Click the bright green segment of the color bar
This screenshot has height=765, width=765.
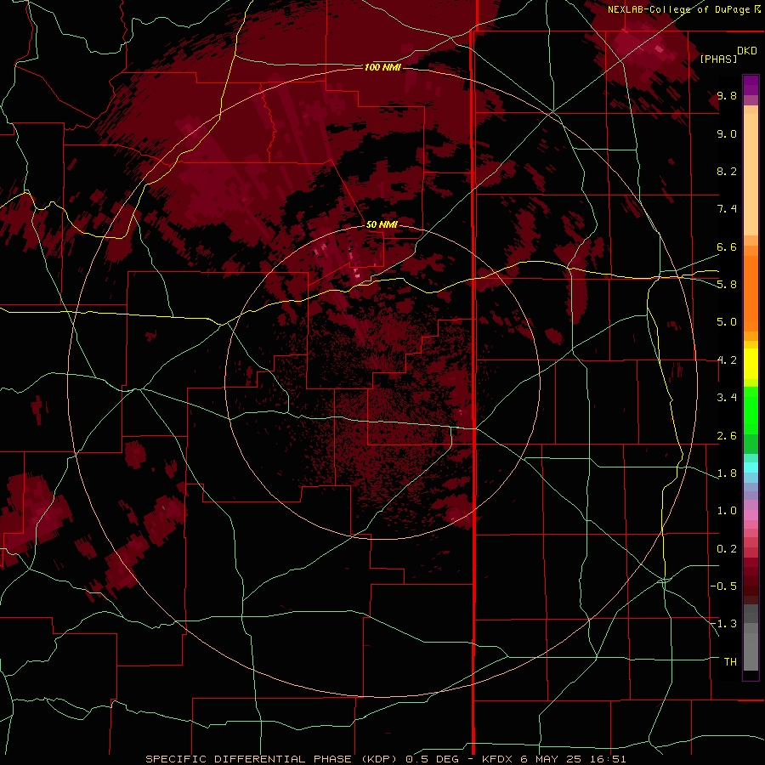[x=751, y=411]
